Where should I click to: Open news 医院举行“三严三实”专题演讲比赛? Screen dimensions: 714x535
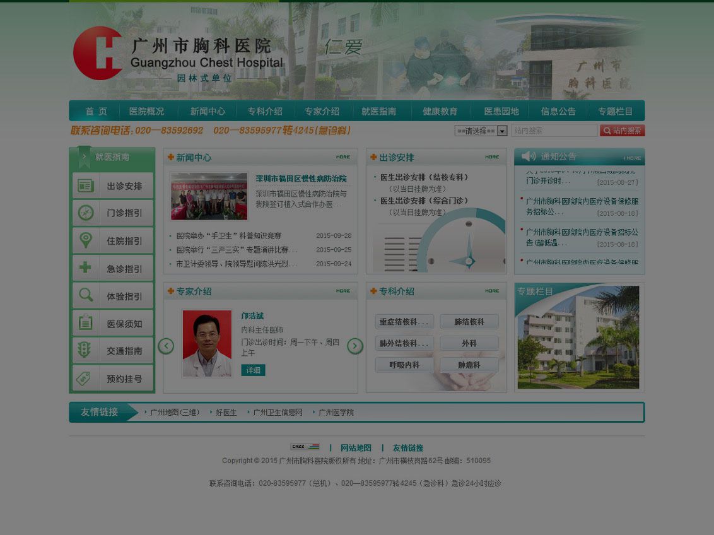pos(237,250)
